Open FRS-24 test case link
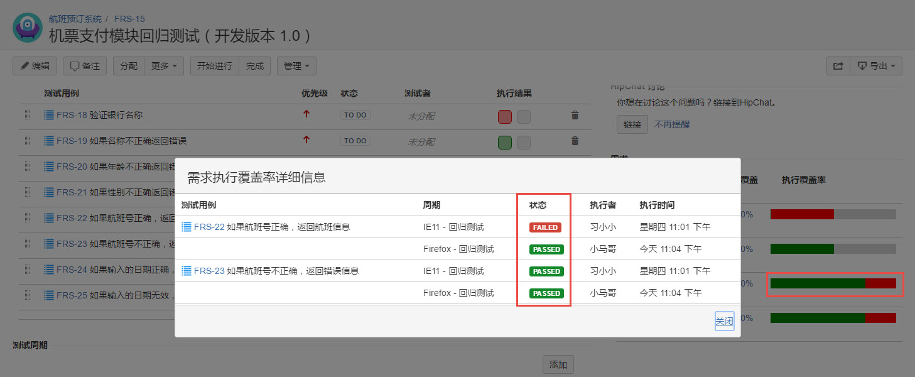 pos(72,270)
